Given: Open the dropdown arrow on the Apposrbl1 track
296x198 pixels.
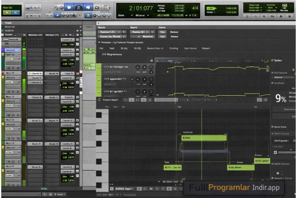Looking at the screenshot, I should tap(132, 79).
